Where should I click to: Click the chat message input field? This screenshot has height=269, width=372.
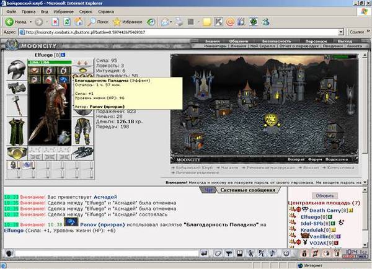[107, 254]
